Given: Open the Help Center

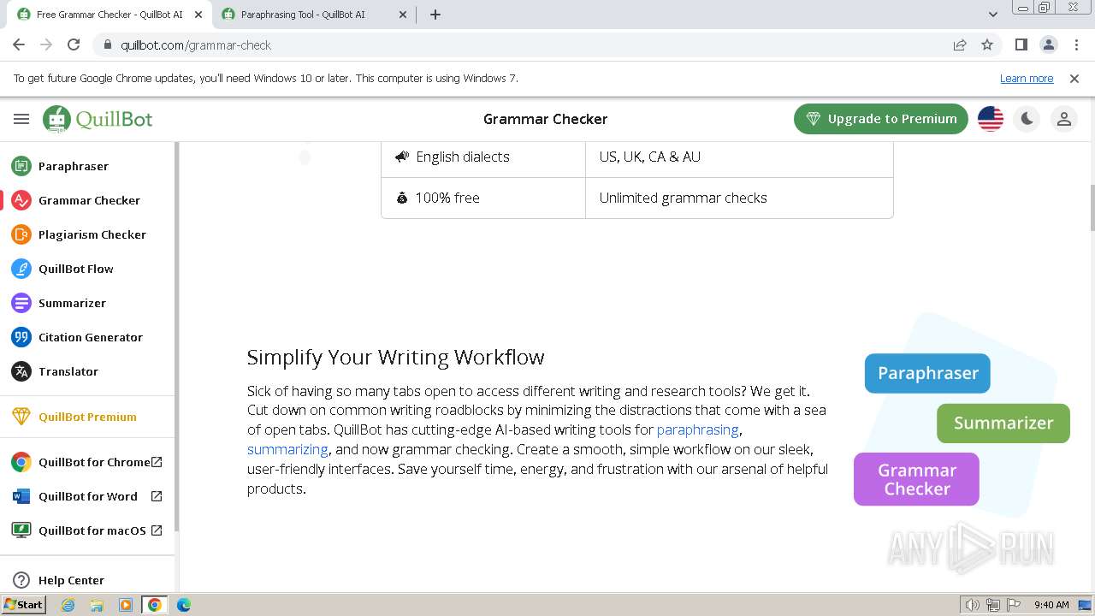Looking at the screenshot, I should point(71,580).
